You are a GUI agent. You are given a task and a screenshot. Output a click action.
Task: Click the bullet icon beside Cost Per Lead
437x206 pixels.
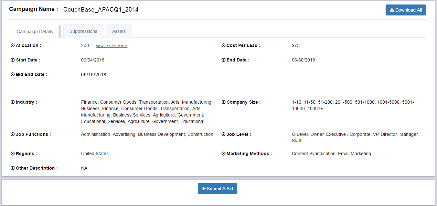(223, 45)
